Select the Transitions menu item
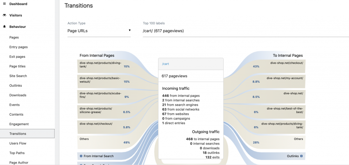349x165 pixels. point(18,134)
